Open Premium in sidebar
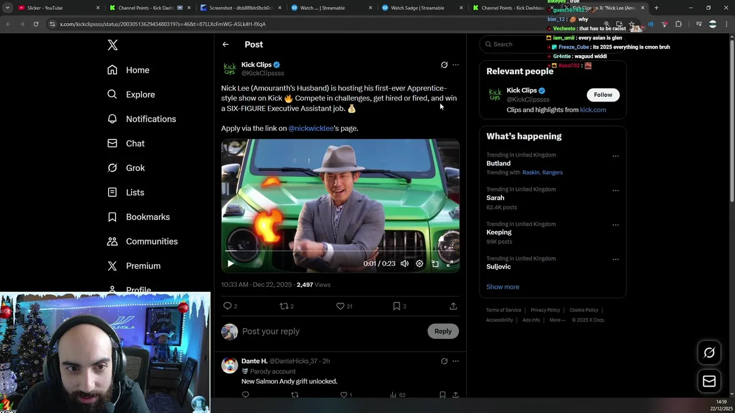The image size is (735, 413). (134, 266)
